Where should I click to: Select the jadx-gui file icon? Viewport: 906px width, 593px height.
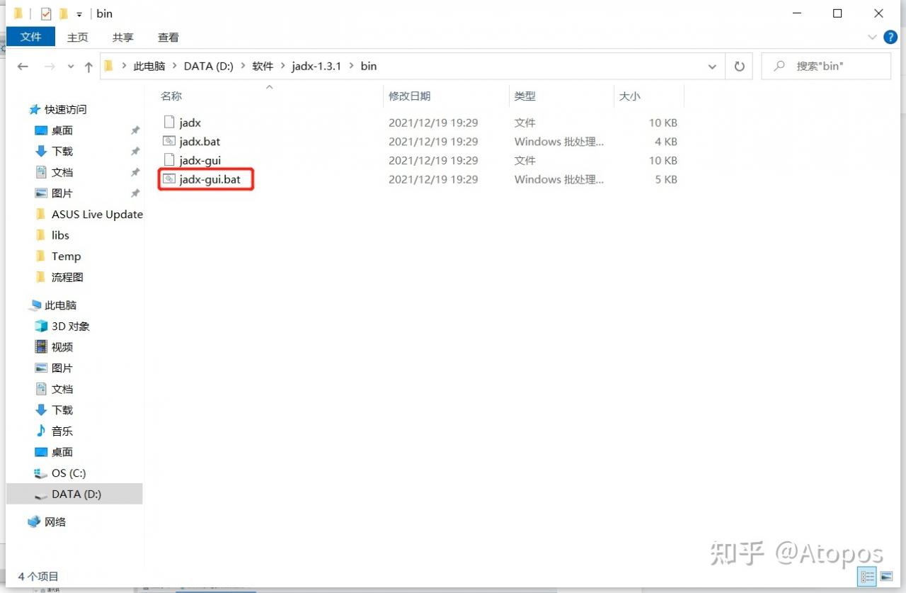[168, 160]
